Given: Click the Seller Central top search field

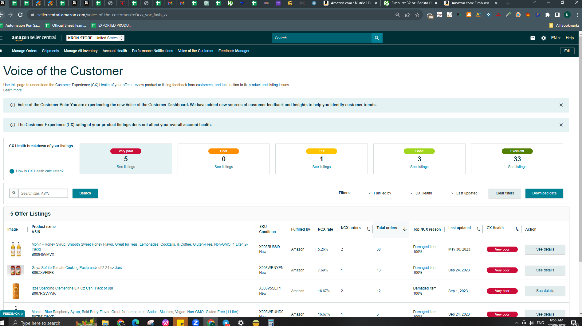Looking at the screenshot, I should pyautogui.click(x=322, y=38).
